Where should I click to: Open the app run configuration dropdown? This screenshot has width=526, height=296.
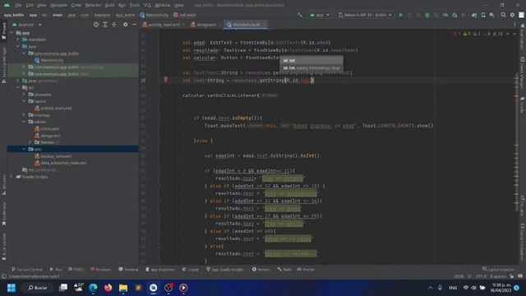(x=319, y=15)
